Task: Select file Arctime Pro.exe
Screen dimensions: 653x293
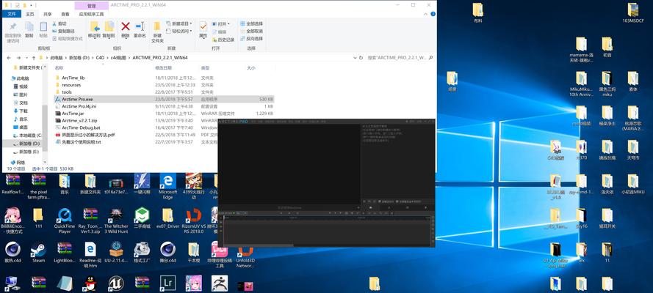Action: [164, 99]
